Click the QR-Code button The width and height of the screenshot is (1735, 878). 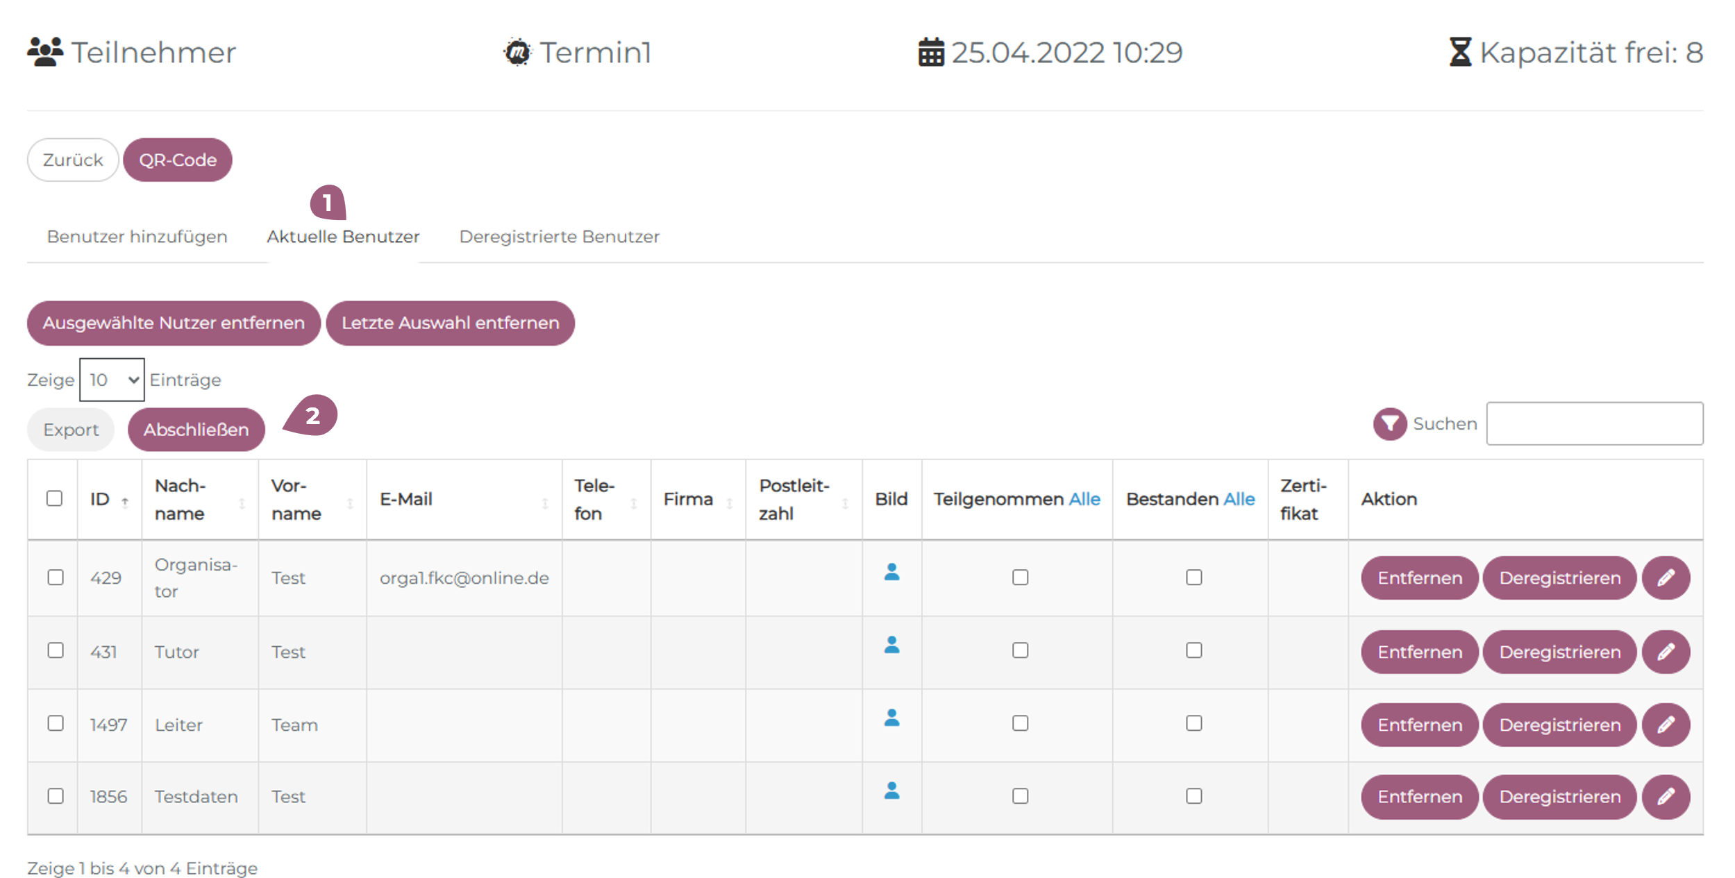(178, 160)
